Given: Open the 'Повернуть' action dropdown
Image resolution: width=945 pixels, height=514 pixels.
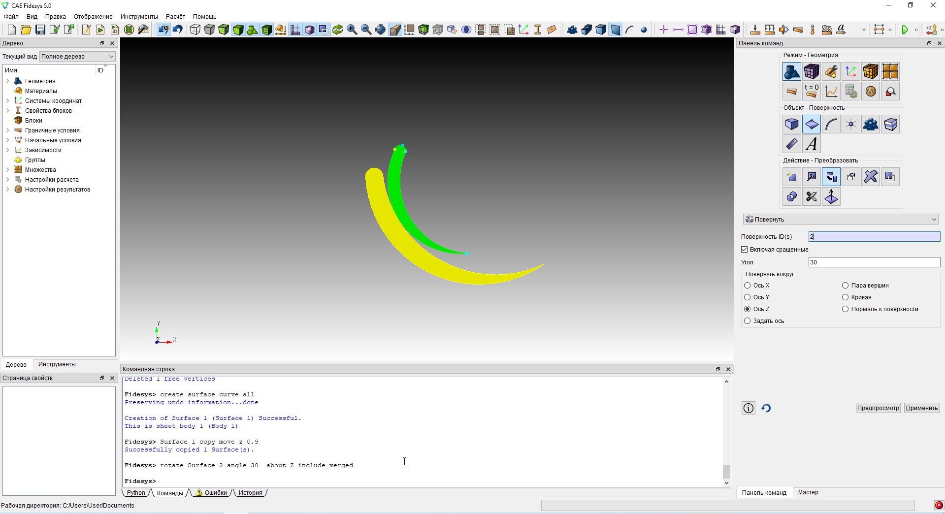Looking at the screenshot, I should tap(841, 220).
